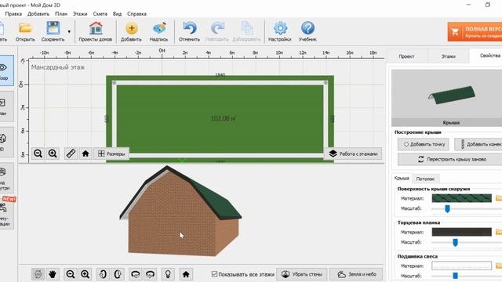Expand the Сохранить dropdown arrow

[x=69, y=31]
